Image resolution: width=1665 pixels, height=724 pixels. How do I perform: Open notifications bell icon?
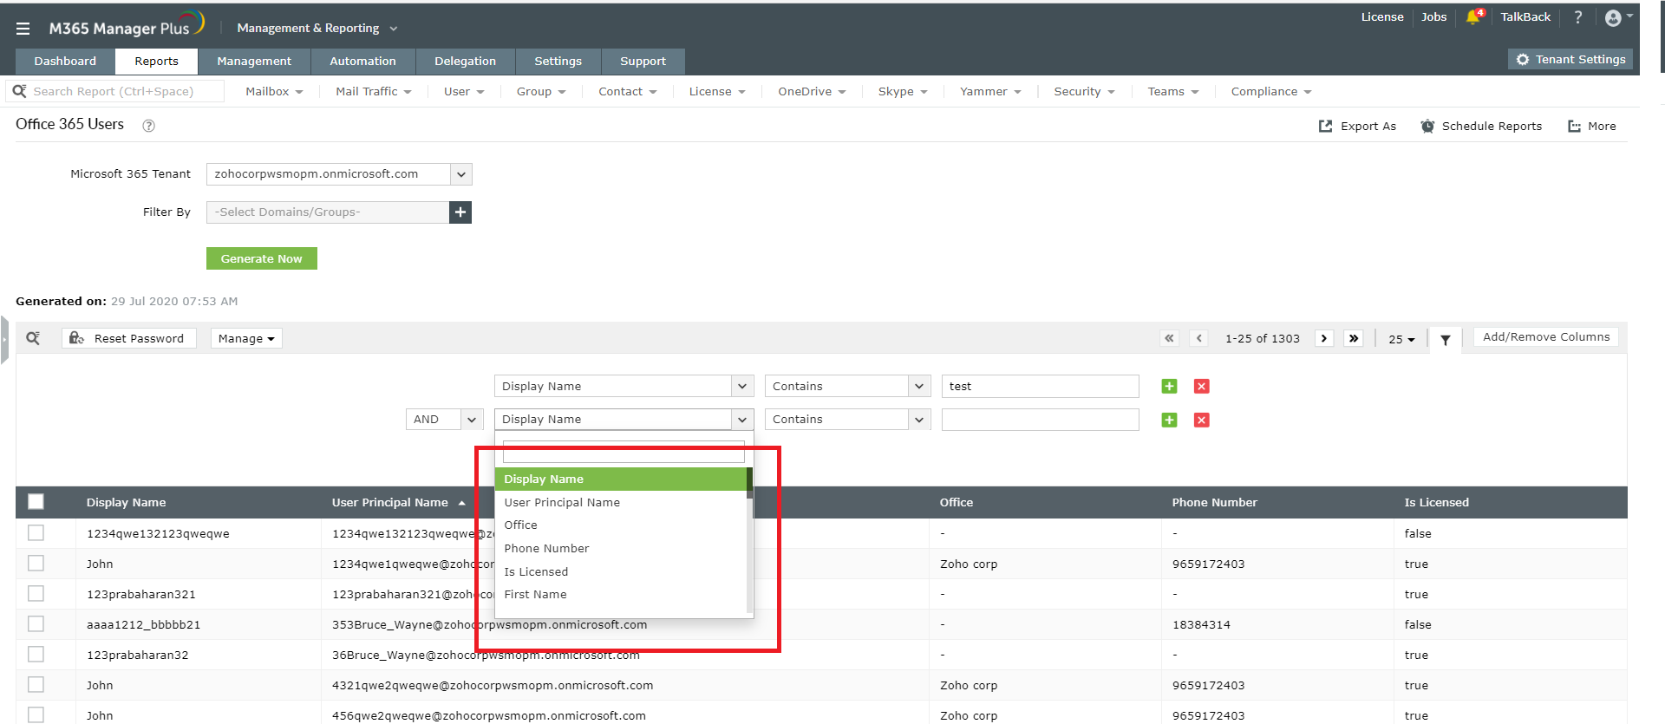pyautogui.click(x=1474, y=16)
